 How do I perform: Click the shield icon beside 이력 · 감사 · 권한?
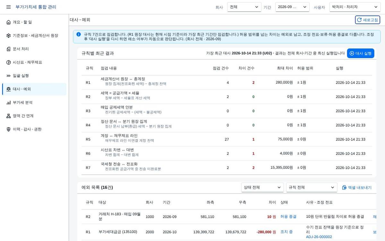pos(8,129)
